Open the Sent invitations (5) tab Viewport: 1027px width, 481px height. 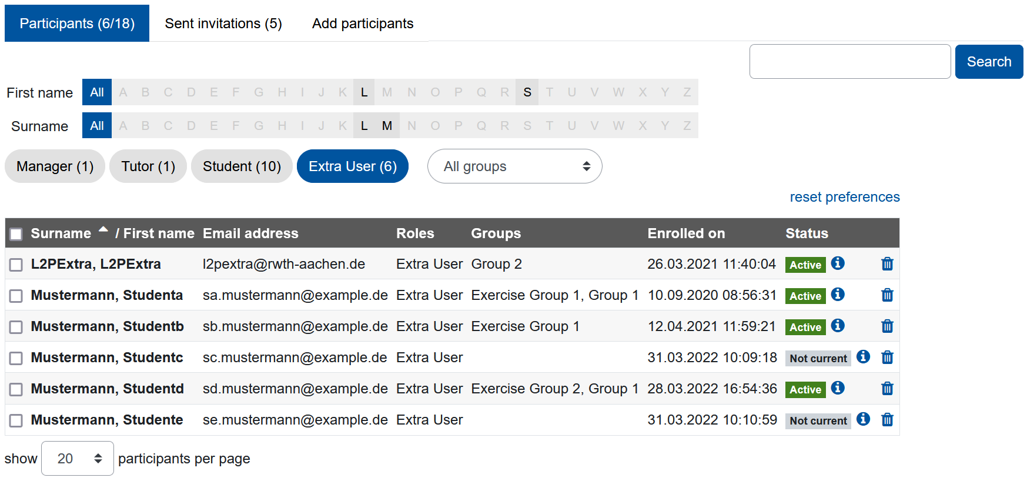pos(223,24)
